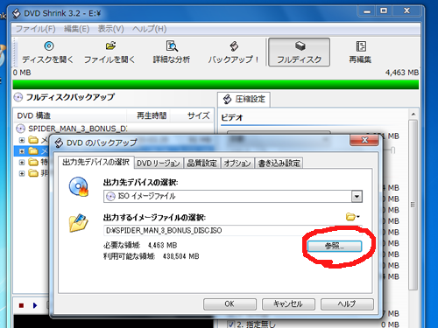
Task: Click output image path field
Action: click(233, 230)
